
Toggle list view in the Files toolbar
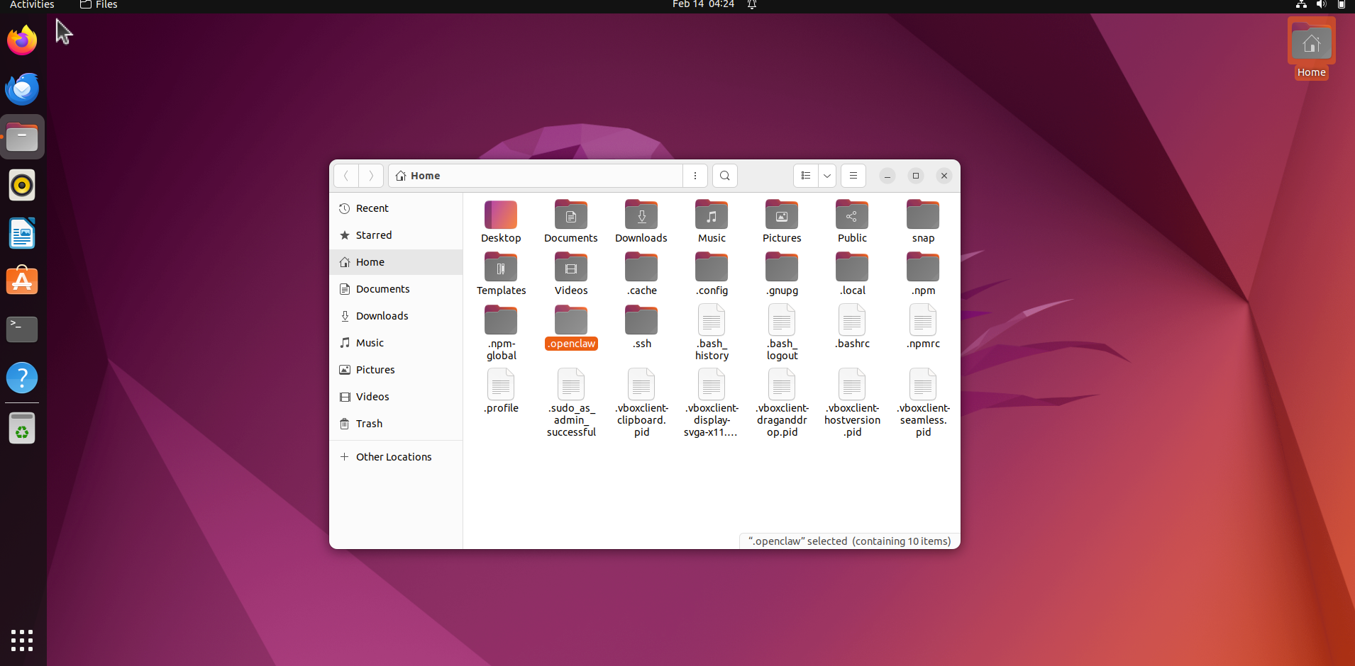click(x=806, y=176)
